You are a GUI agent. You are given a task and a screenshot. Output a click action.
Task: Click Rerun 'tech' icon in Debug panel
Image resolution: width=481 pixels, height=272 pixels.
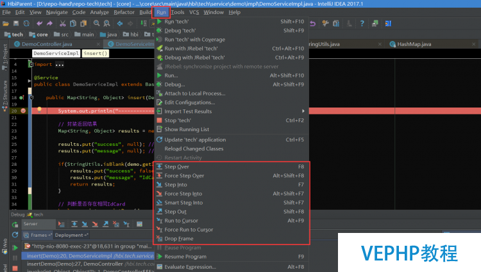point(15,225)
